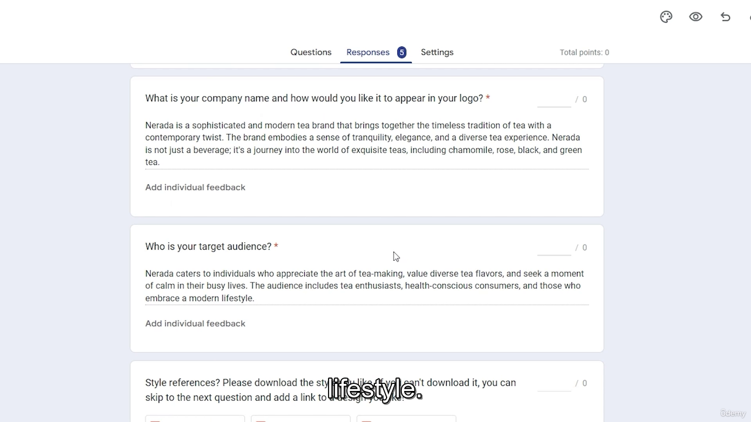The height and width of the screenshot is (422, 751).
Task: Click score field for style references question
Action: [554, 383]
